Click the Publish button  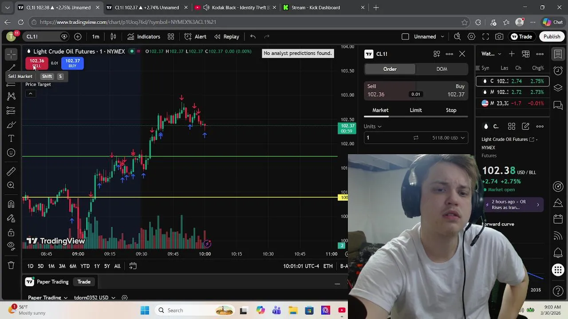click(x=552, y=37)
